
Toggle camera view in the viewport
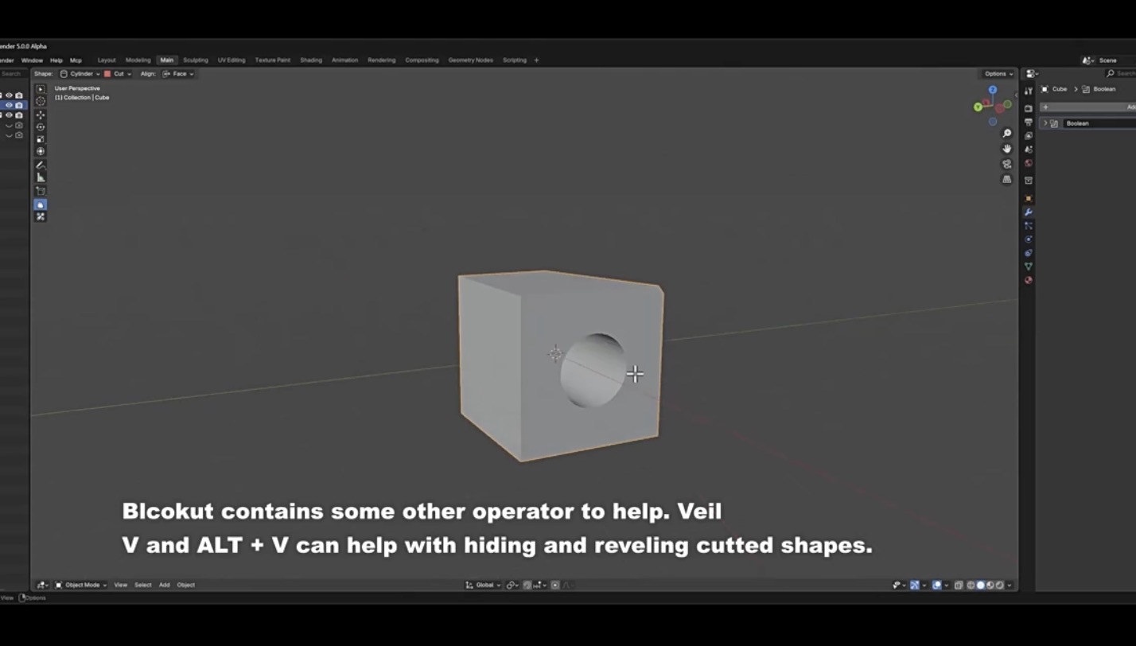coord(1007,164)
